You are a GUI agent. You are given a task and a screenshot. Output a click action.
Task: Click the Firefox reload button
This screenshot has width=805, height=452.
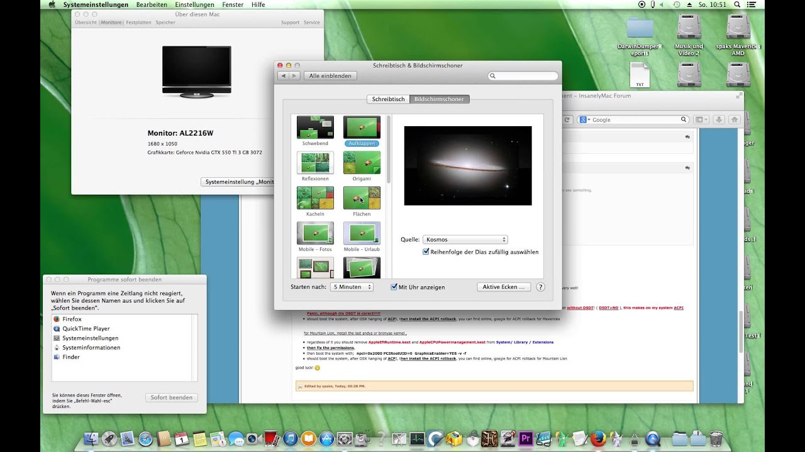(x=567, y=119)
